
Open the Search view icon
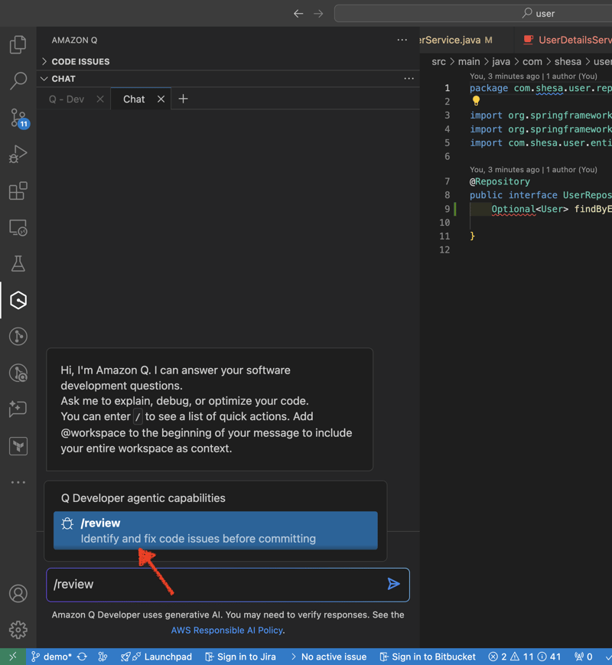click(x=18, y=80)
